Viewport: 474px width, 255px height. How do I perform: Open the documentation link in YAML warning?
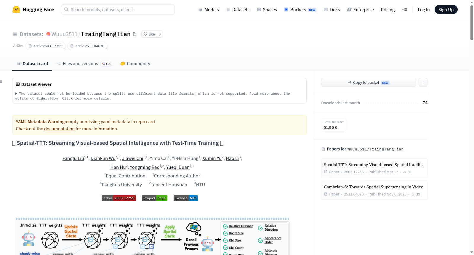coord(59,129)
